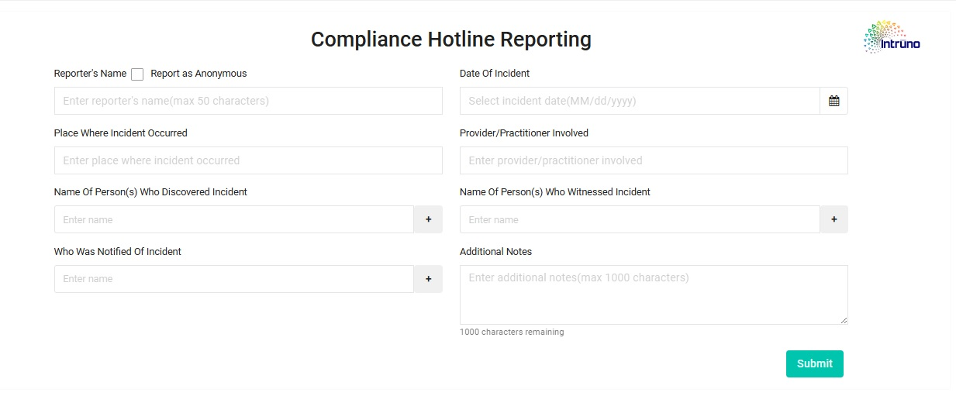
Task: Focus the 'Who Was Notified' name input
Action: click(233, 279)
